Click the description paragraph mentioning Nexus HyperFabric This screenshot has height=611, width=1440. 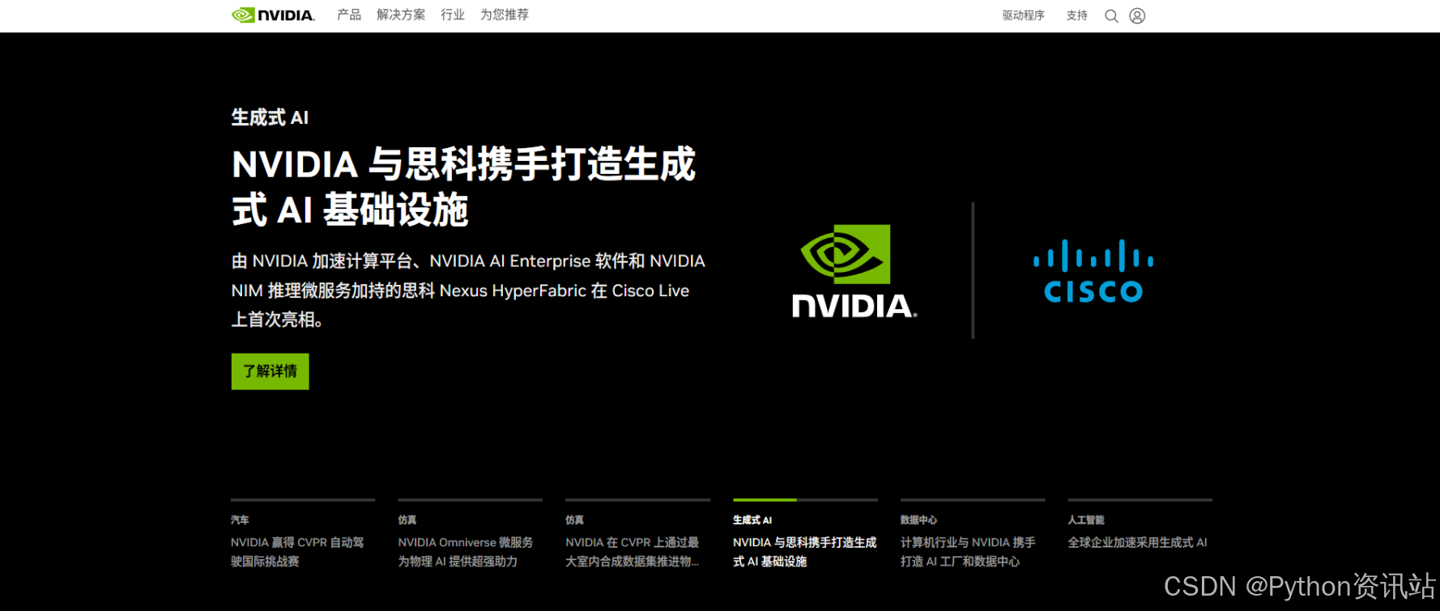[468, 291]
